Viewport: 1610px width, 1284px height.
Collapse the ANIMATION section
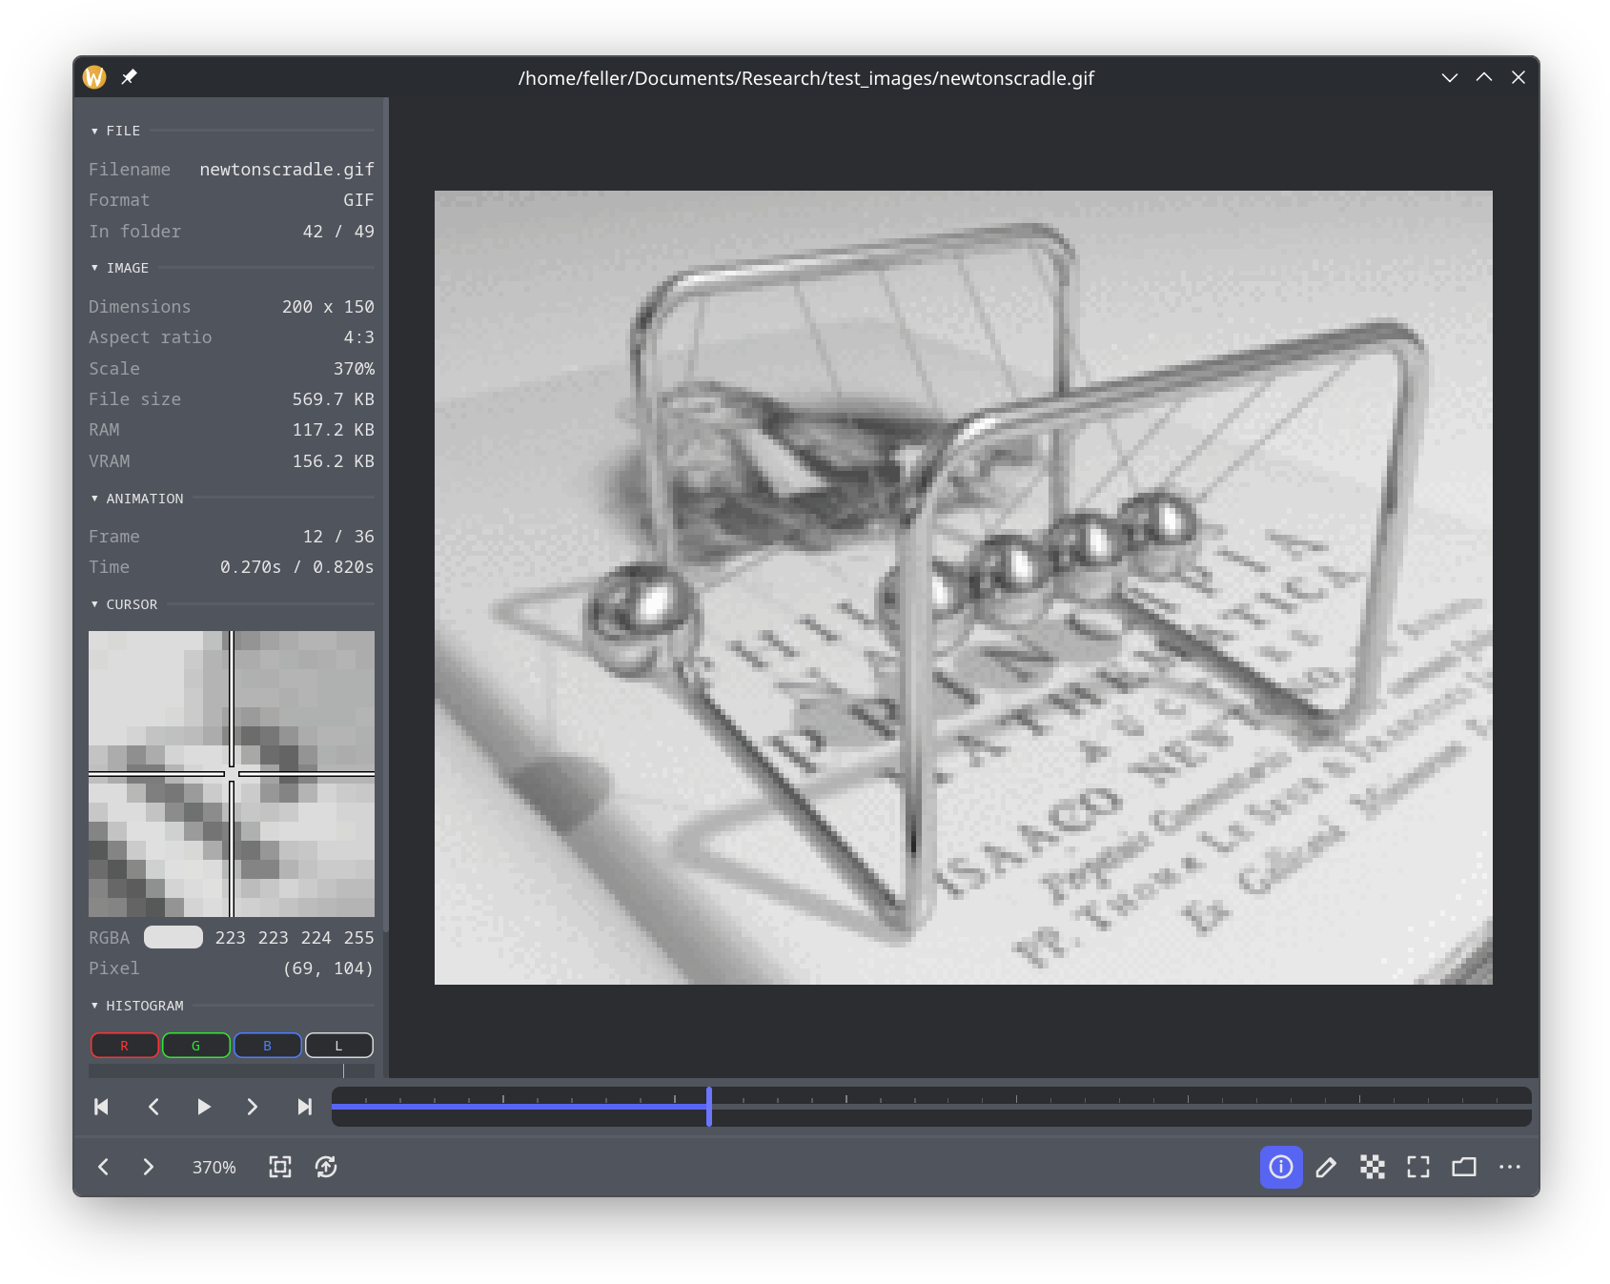[x=137, y=499]
